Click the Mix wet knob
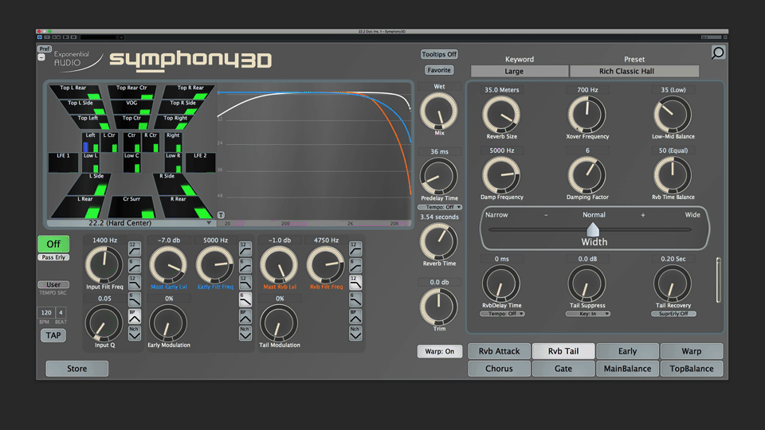The width and height of the screenshot is (765, 430). [x=438, y=111]
